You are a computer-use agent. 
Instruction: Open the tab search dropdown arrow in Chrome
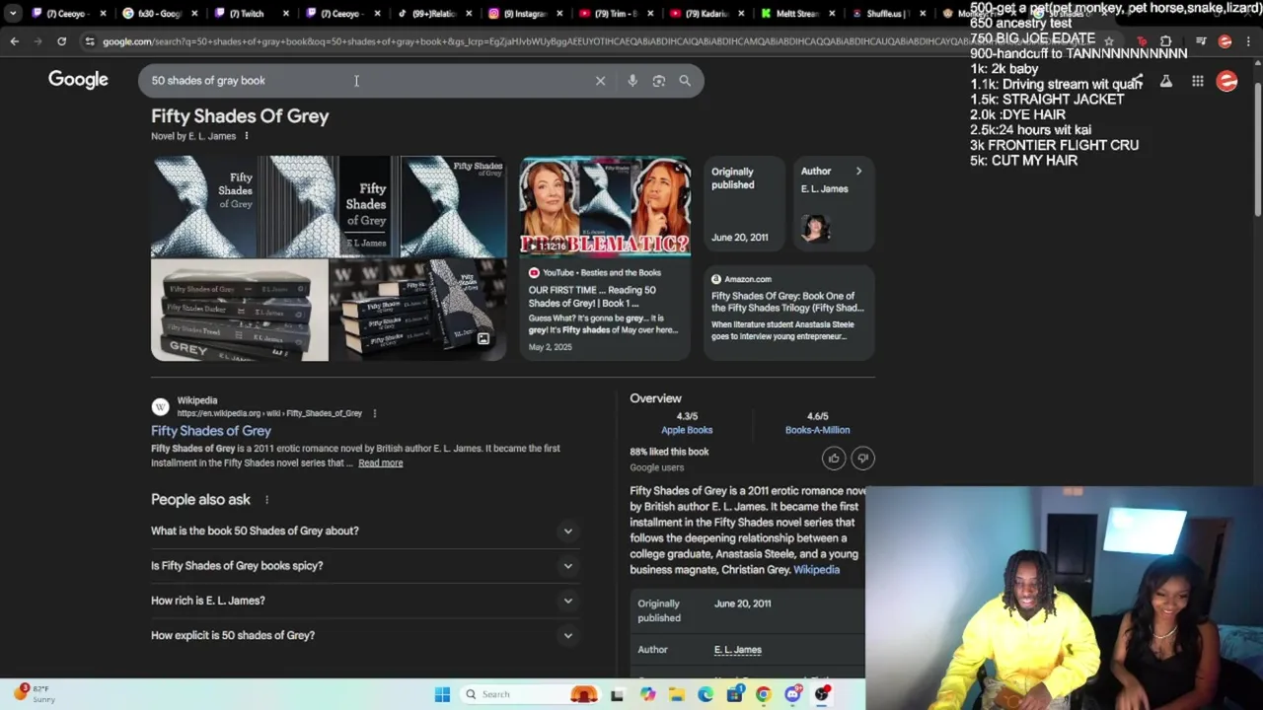pyautogui.click(x=13, y=13)
